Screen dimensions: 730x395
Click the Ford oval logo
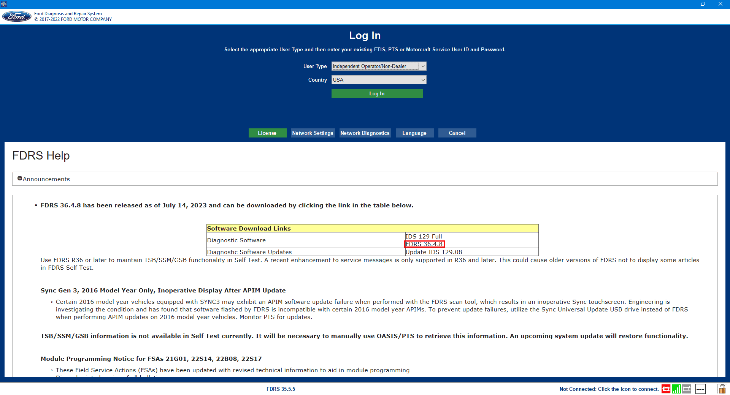click(17, 16)
